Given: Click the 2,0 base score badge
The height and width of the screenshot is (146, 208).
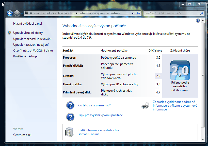Looking at the screenshot, I should (180, 70).
